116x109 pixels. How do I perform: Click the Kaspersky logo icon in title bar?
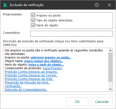click(x=5, y=5)
